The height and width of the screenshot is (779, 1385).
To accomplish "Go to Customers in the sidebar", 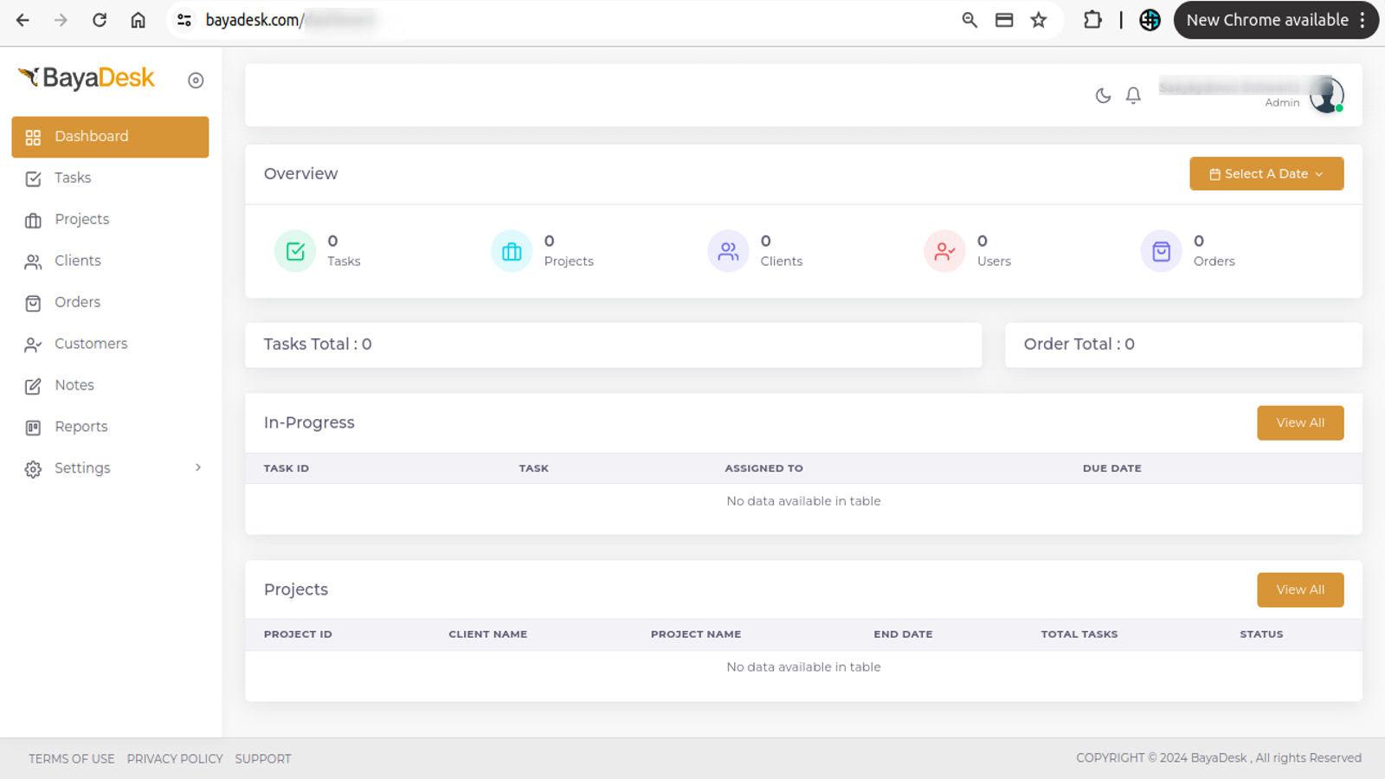I will 90,344.
